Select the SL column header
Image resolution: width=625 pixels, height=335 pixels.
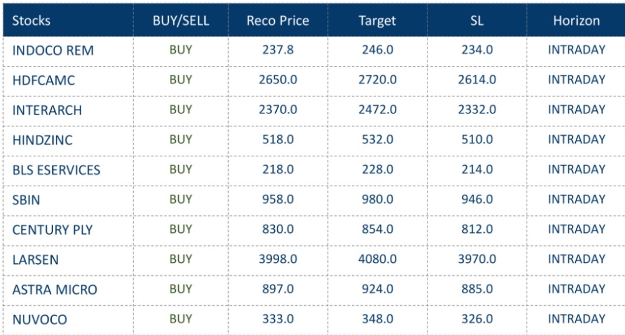477,21
